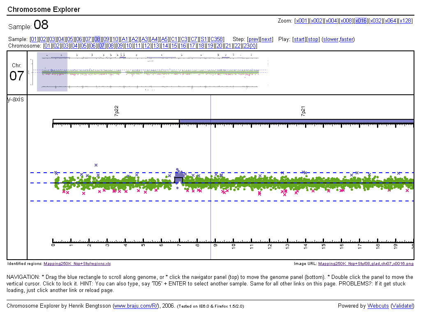Switch to chromosome 12

pos(147,46)
